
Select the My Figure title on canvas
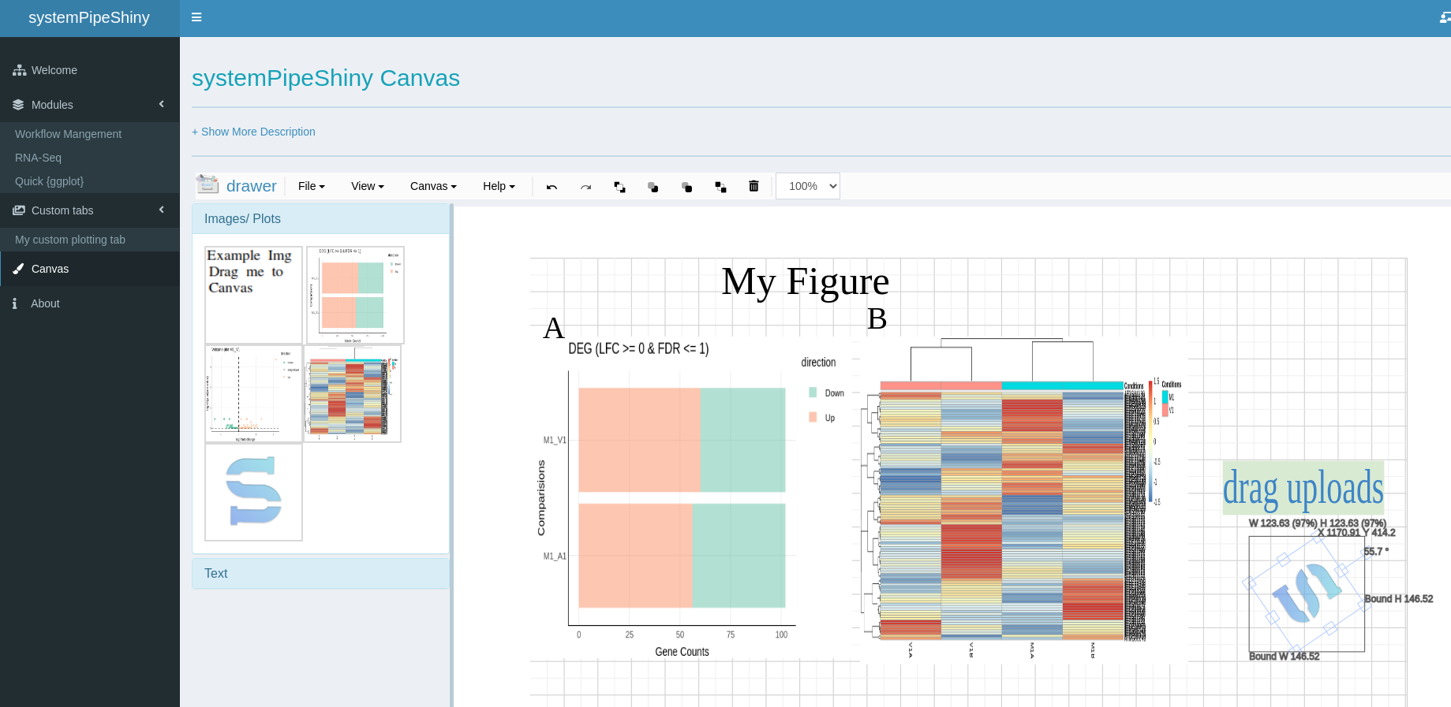pyautogui.click(x=805, y=282)
